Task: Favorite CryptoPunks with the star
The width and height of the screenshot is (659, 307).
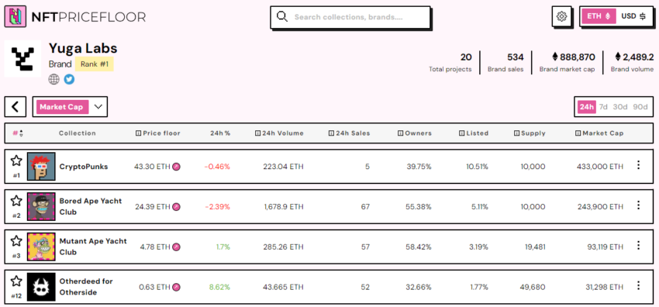Action: tap(16, 160)
